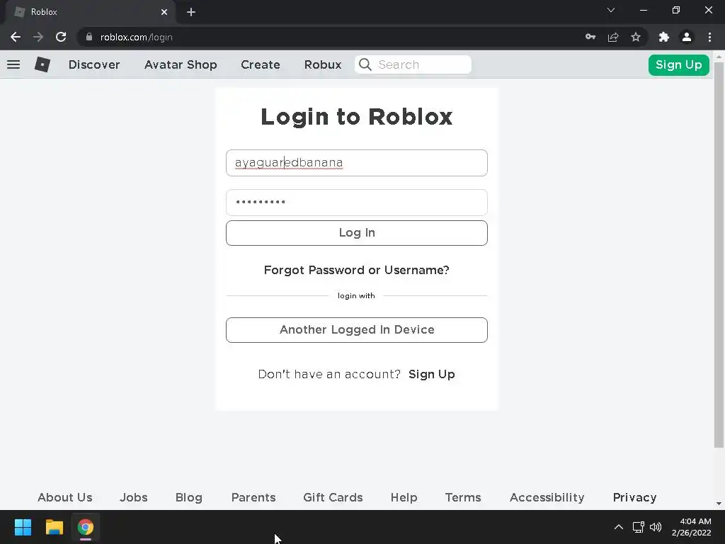Open the Privacy footer link

(x=634, y=497)
